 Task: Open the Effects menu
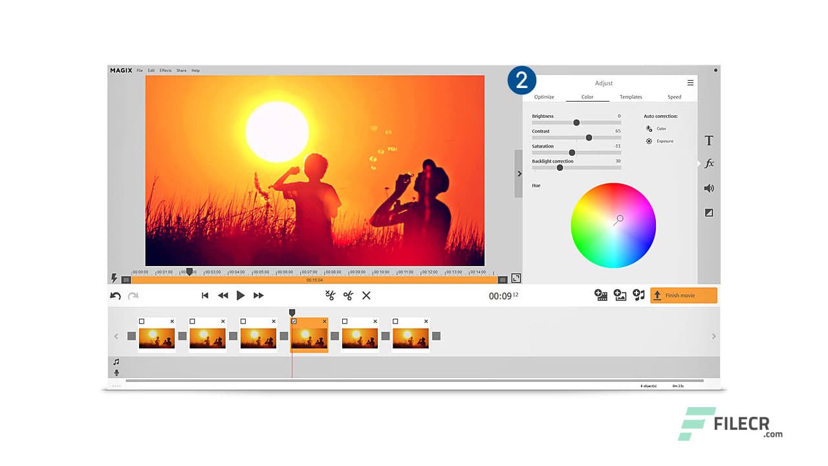point(165,70)
